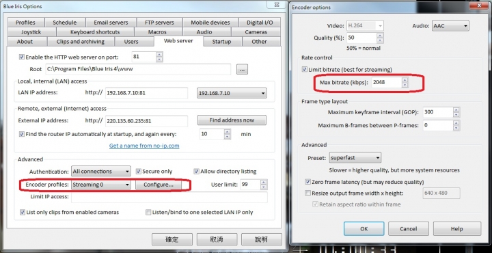The height and width of the screenshot is (253, 492).
Task: Select the Macros tab
Action: pyautogui.click(x=158, y=32)
